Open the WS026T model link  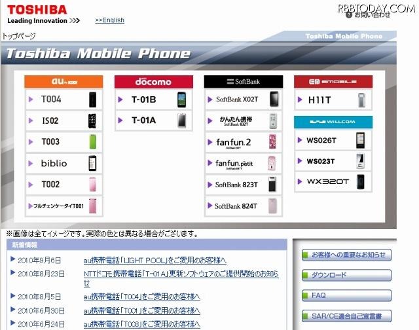pyautogui.click(x=321, y=140)
